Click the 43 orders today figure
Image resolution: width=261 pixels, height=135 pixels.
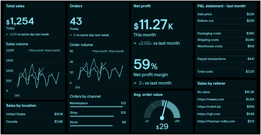[76, 21]
